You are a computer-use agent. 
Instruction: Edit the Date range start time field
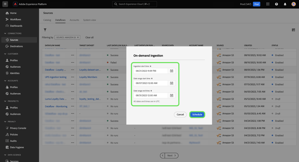pyautogui.click(x=151, y=83)
